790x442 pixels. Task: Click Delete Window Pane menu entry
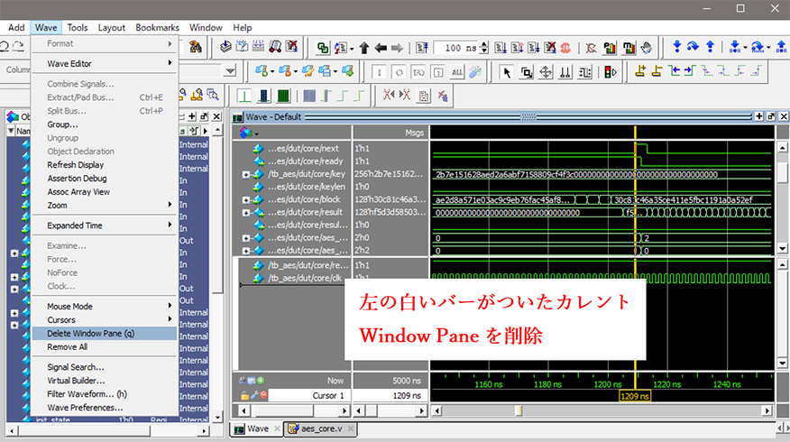coord(90,333)
